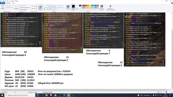Pick the black color swatch

(x=80, y=5)
